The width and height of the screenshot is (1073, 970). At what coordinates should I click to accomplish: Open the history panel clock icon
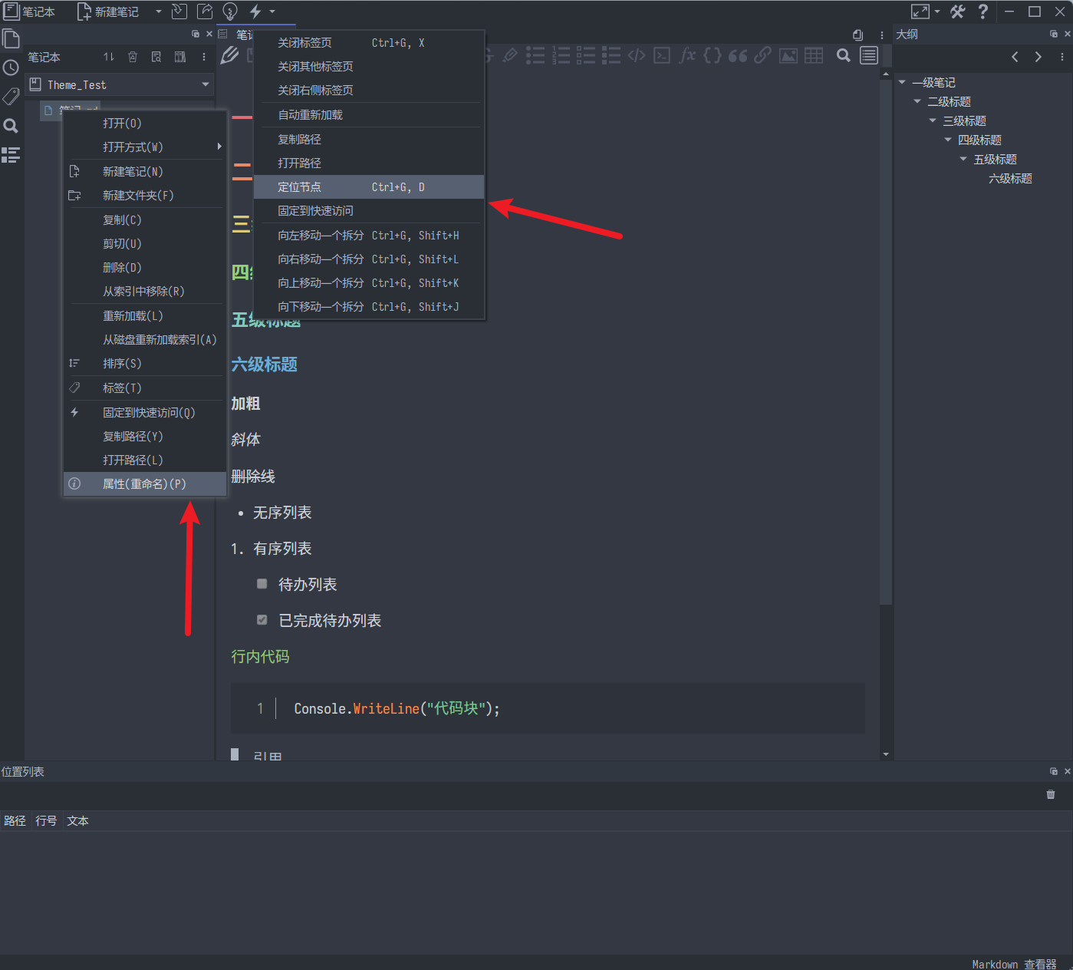[x=11, y=68]
